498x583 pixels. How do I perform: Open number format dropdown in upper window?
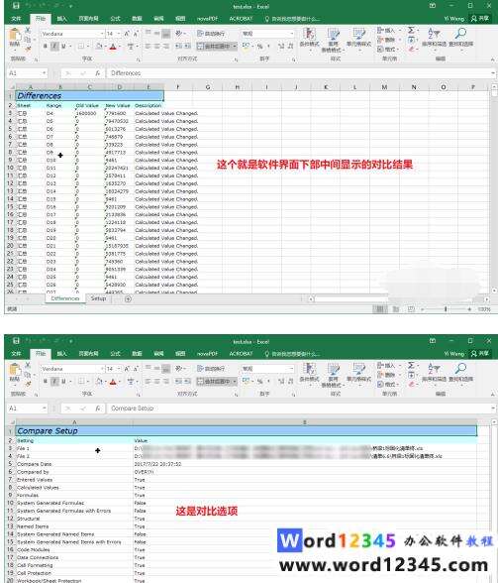pyautogui.click(x=291, y=34)
